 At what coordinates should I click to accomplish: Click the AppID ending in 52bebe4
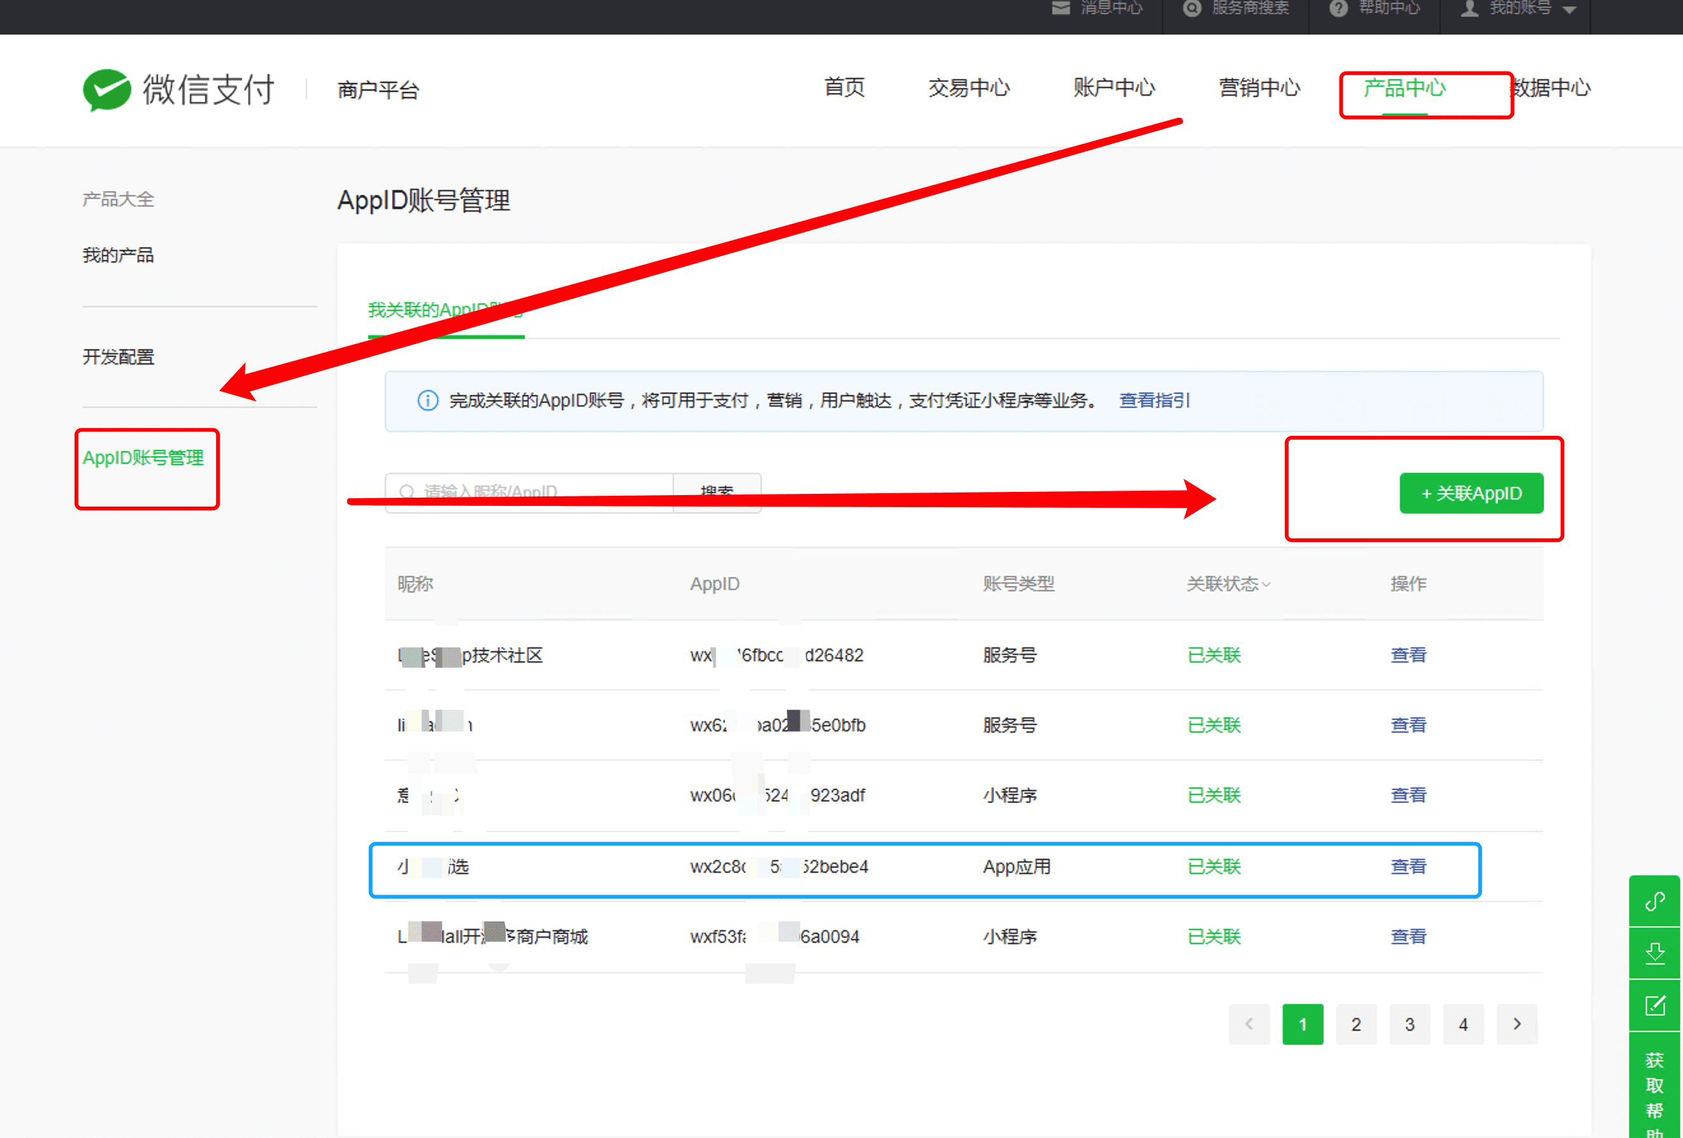coord(778,867)
